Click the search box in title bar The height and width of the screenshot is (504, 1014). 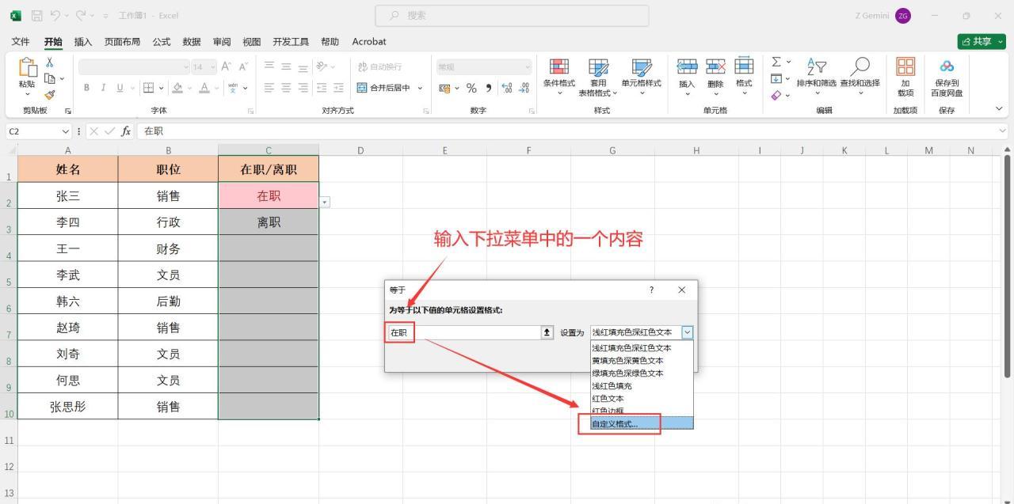[x=512, y=15]
